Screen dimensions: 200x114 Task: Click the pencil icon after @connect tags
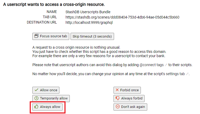tap(166, 65)
